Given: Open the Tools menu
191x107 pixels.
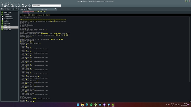Looking at the screenshot, I should pyautogui.click(x=10, y=3).
